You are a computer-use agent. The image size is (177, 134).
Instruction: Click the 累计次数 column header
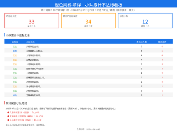[x=162, y=42]
